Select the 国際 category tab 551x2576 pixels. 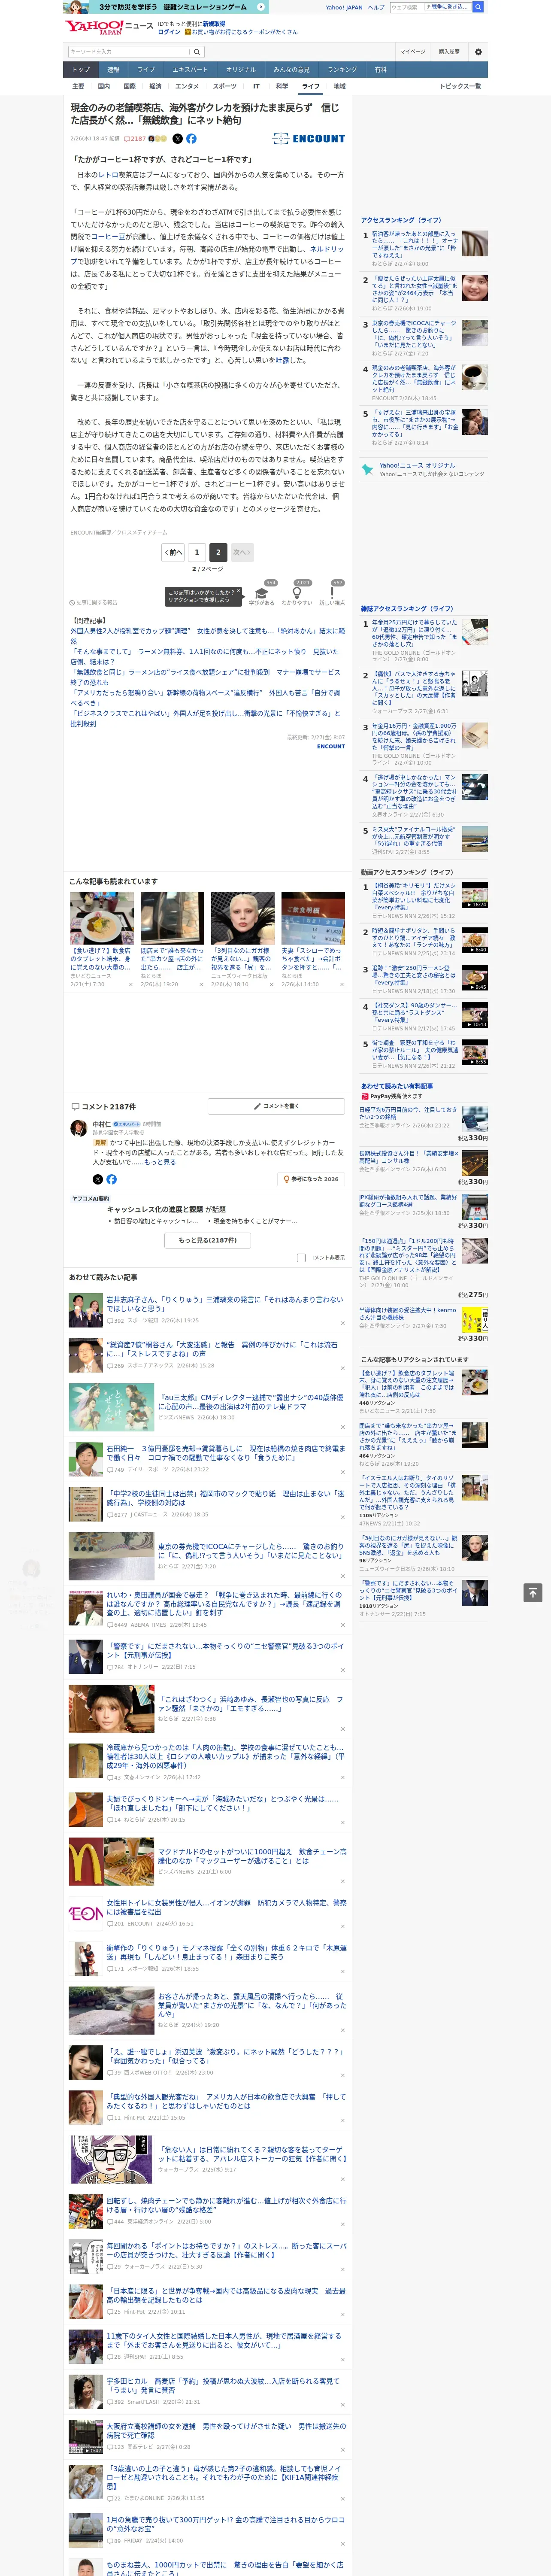click(129, 86)
